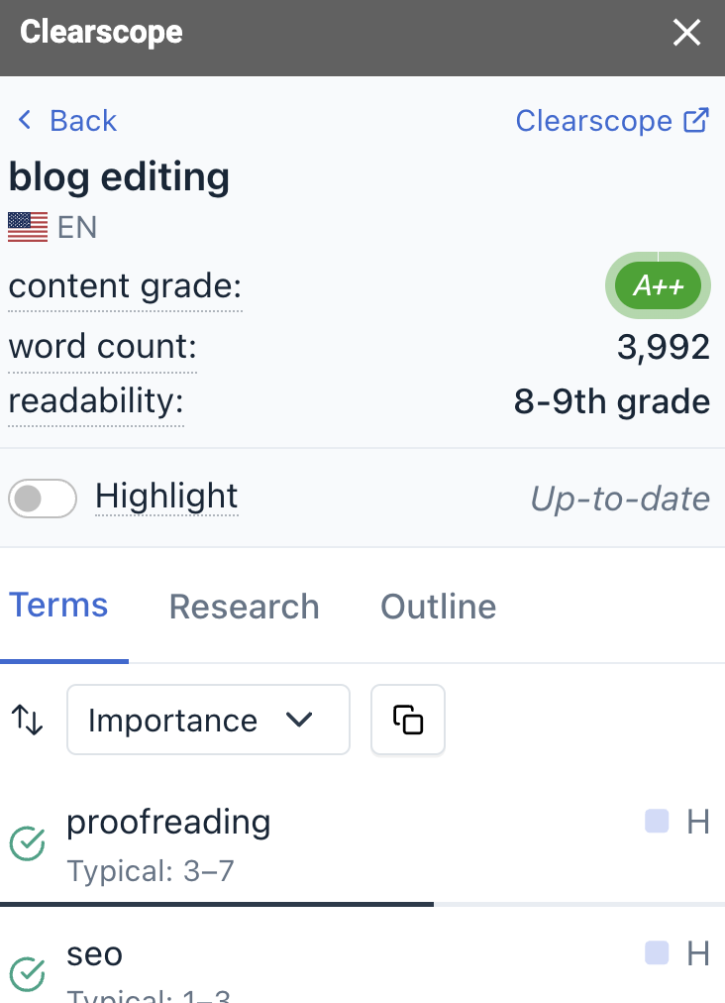Screen dimensions: 725x1003
Task: Click the Back link
Action: click(x=64, y=120)
